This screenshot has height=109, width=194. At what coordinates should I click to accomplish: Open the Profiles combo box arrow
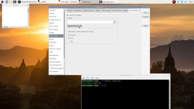coord(115,22)
